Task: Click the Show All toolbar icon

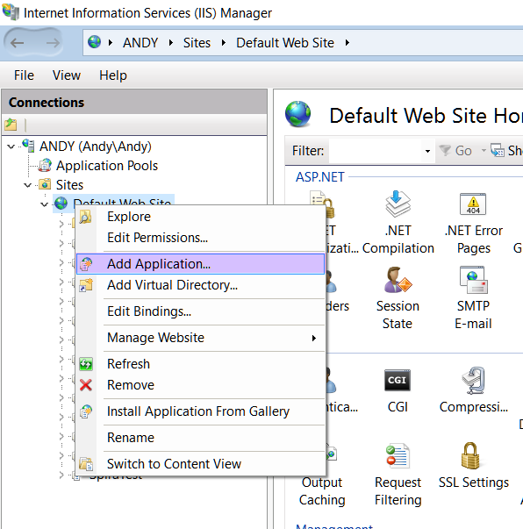Action: click(x=498, y=151)
